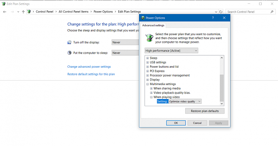Image resolution: width=278 pixels, height=146 pixels.
Task: Click the Up one level arrow
Action: (23, 12)
